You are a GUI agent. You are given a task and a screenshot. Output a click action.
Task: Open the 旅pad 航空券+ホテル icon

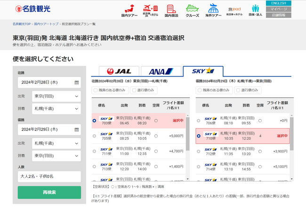234,11
